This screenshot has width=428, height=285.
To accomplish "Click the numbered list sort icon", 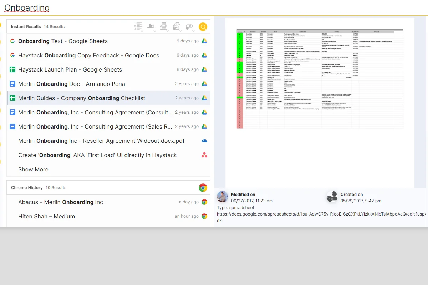I will tap(138, 26).
